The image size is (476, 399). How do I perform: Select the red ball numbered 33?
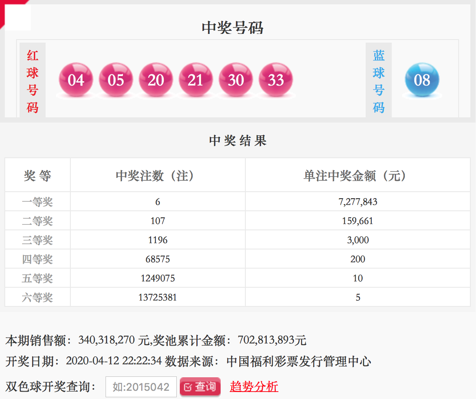tap(276, 80)
